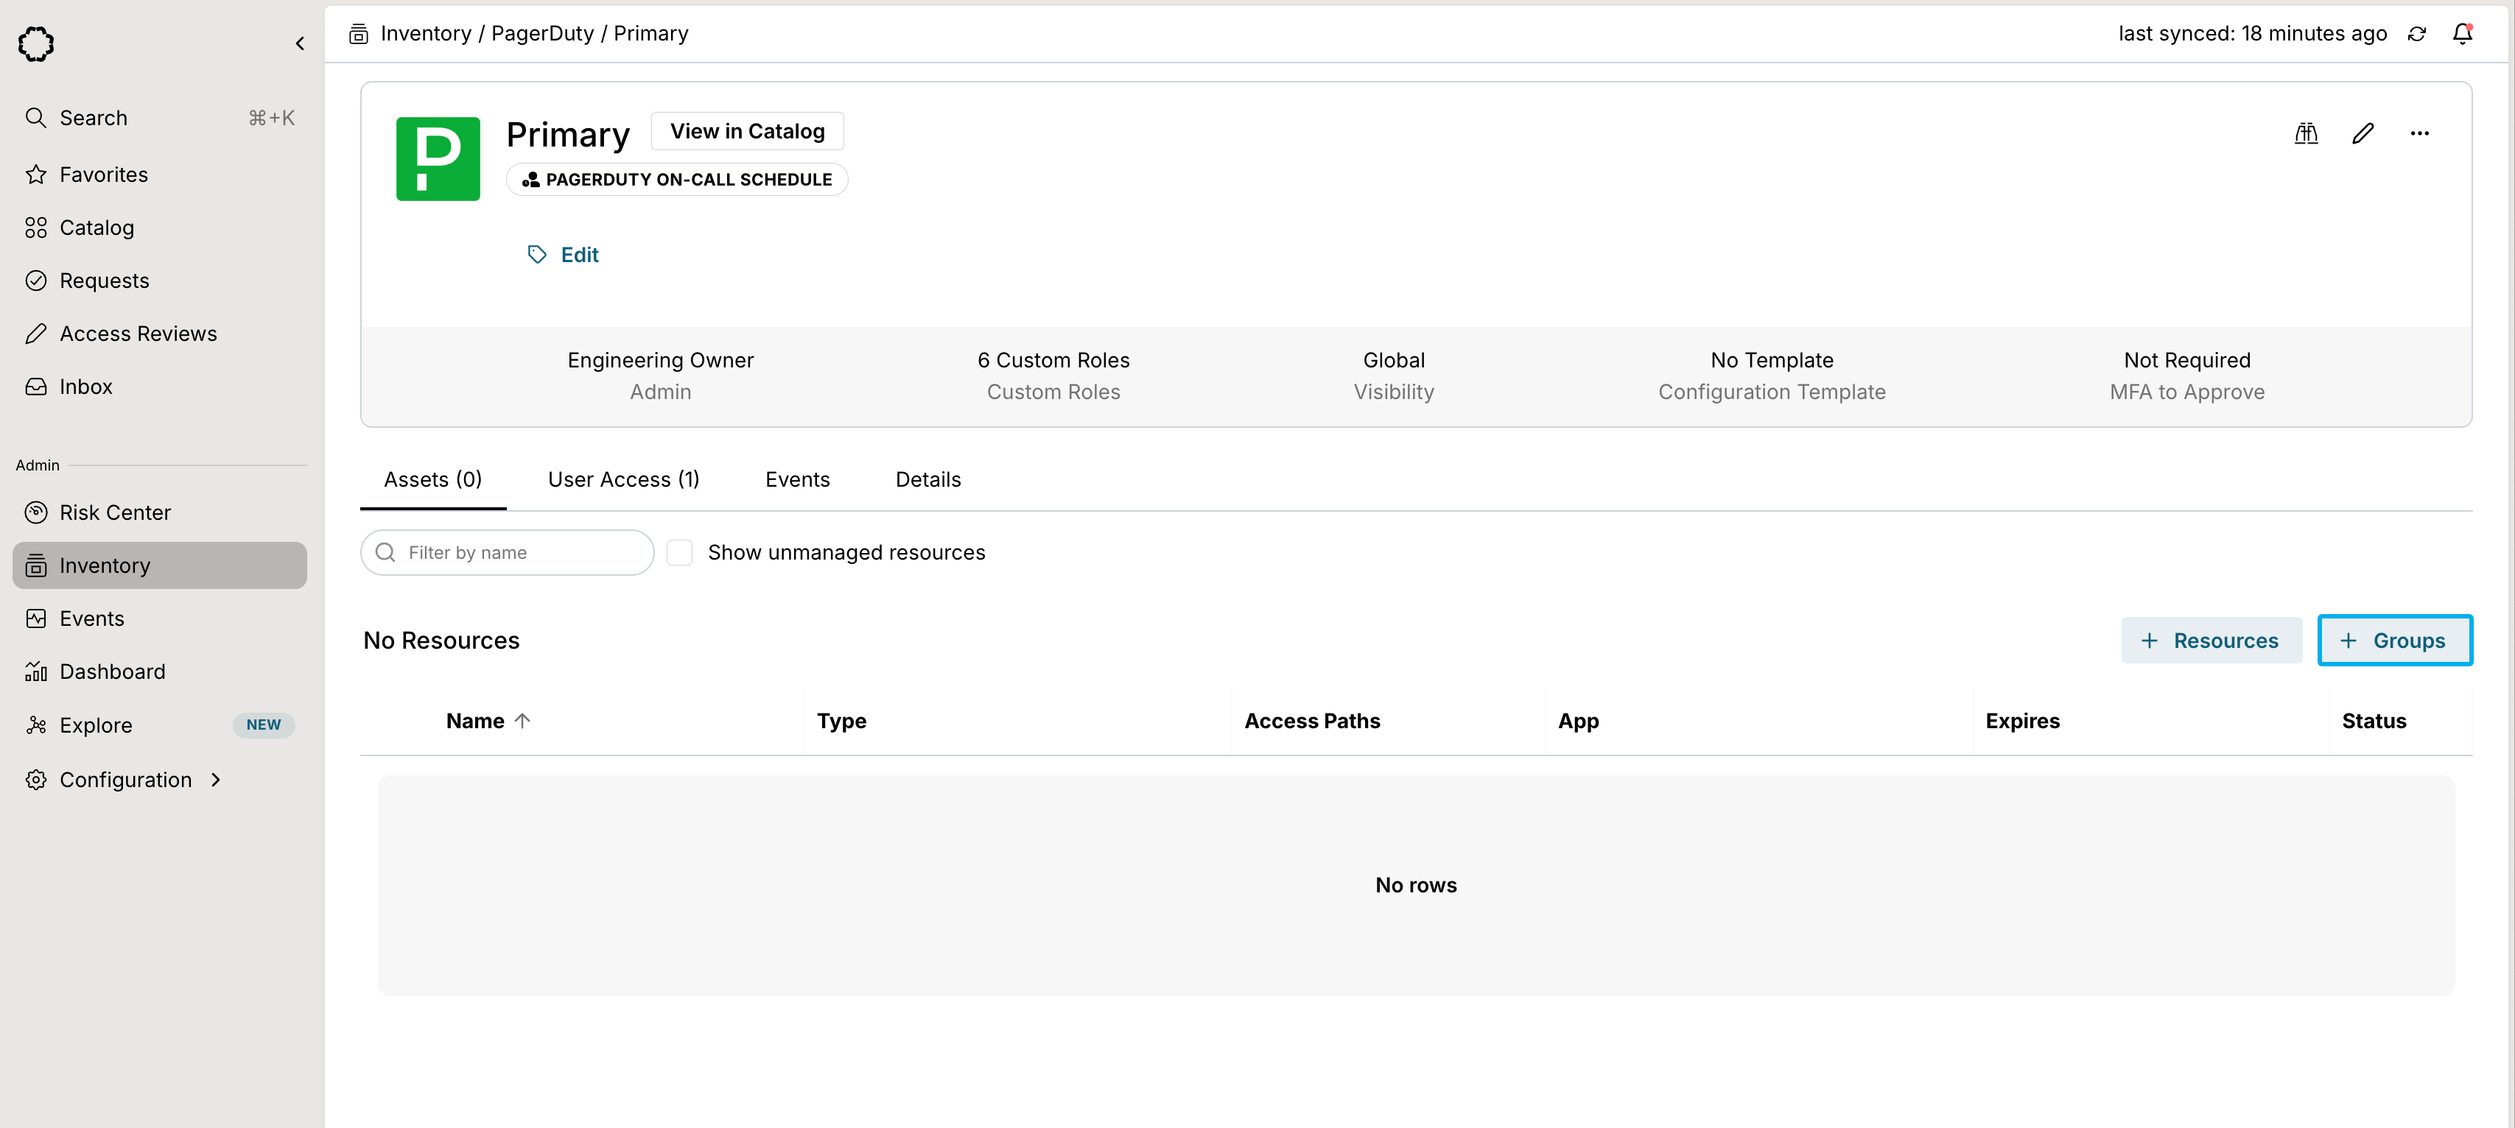Click the sync refresh icon
This screenshot has width=2515, height=1128.
2416,34
